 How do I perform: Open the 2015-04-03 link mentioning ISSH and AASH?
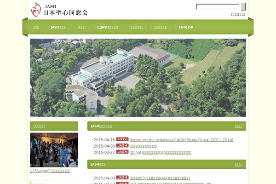pos(160,178)
